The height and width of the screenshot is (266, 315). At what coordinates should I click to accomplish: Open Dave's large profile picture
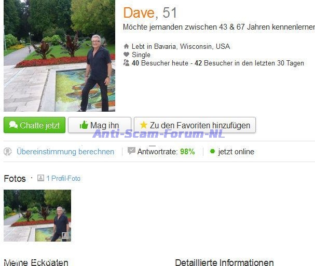click(59, 56)
